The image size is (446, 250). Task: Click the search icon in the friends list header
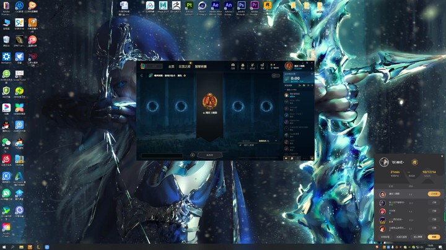click(x=312, y=85)
